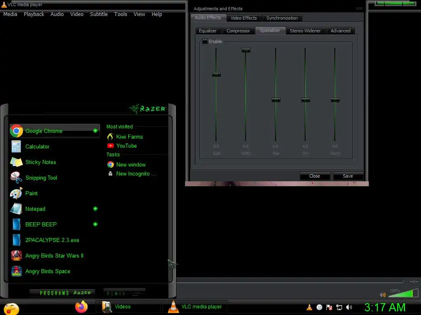Switch to Videos taskbar window

(x=128, y=307)
